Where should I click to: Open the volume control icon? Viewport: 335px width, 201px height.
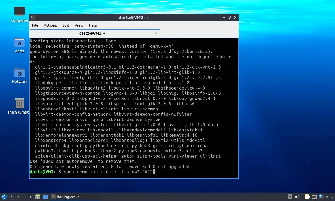click(297, 197)
